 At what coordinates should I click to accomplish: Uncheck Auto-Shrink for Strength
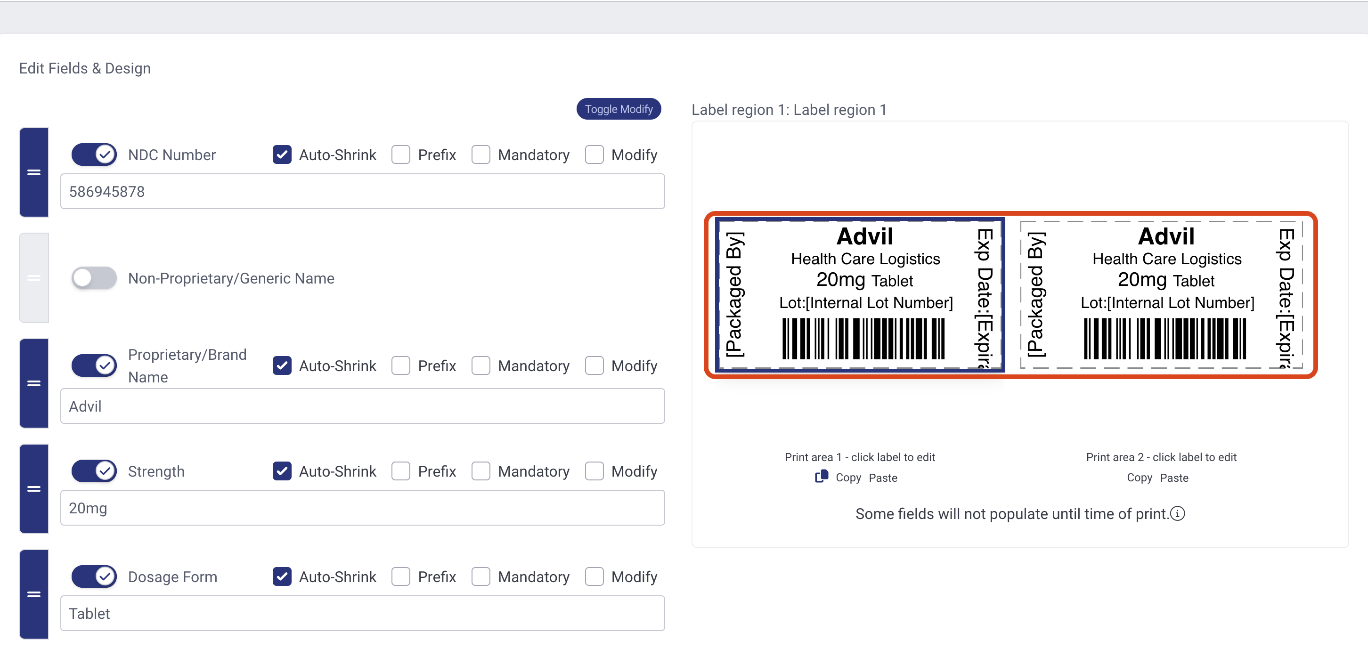click(282, 471)
